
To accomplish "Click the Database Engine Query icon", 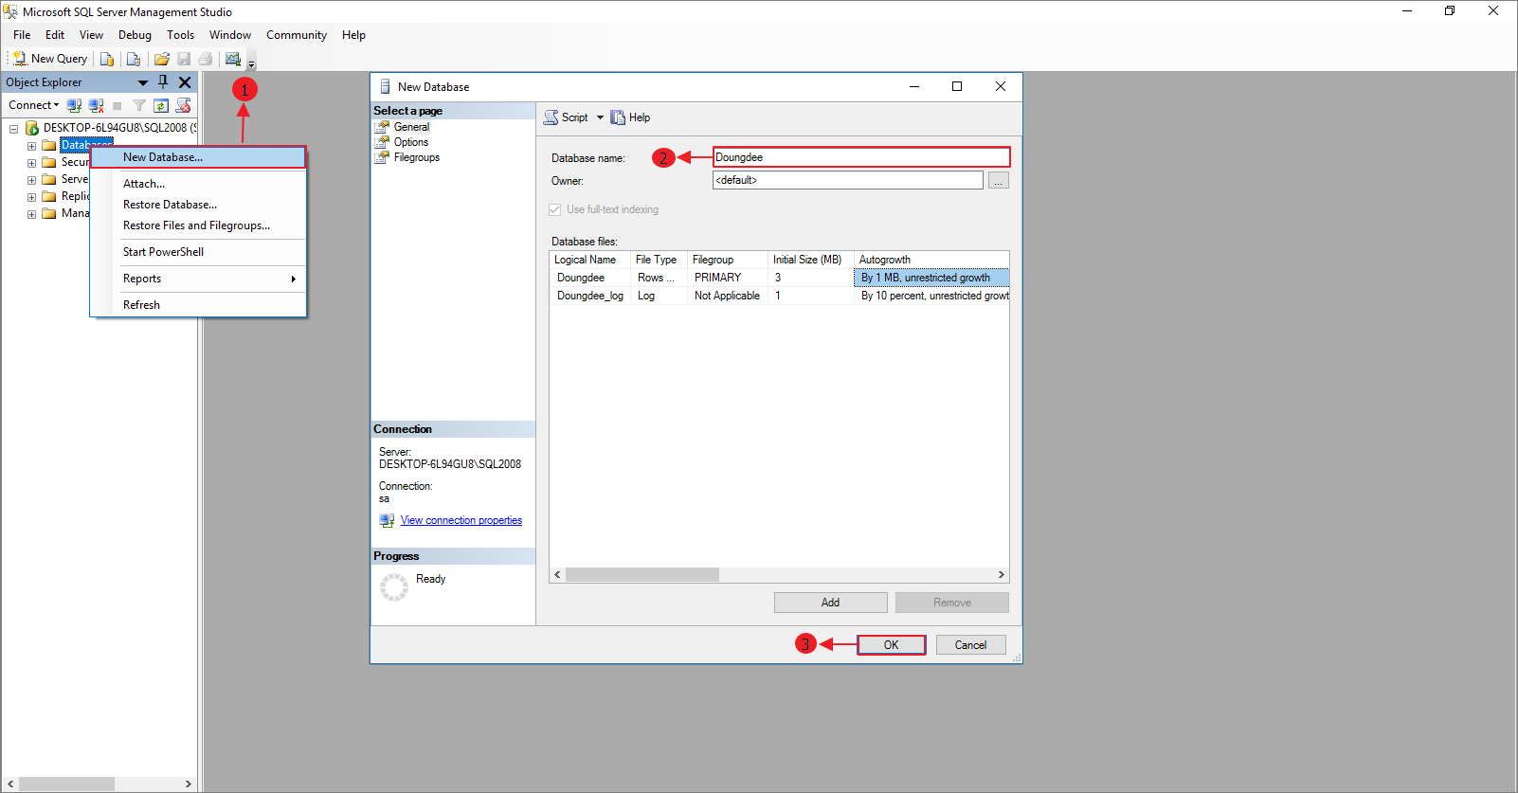I will pyautogui.click(x=107, y=59).
